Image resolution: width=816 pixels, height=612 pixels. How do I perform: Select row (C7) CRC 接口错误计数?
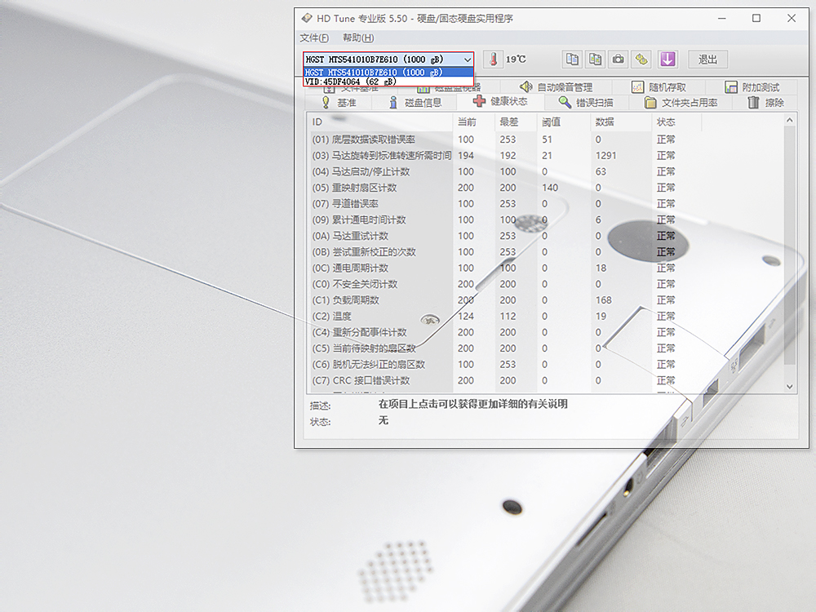545,381
